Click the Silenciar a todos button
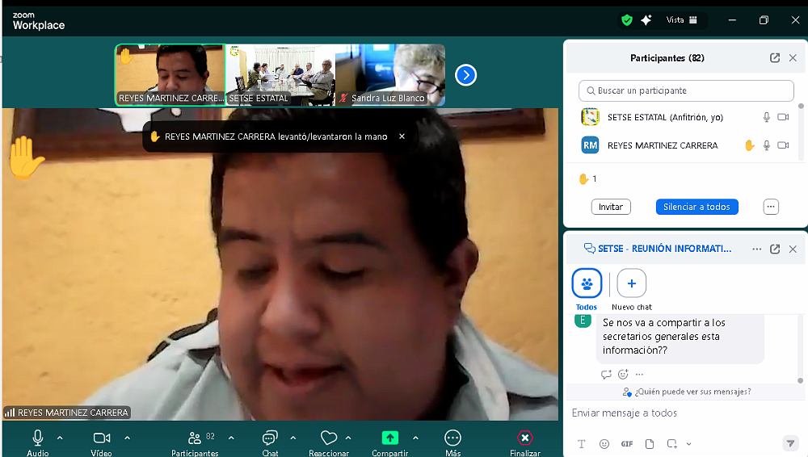 (696, 207)
